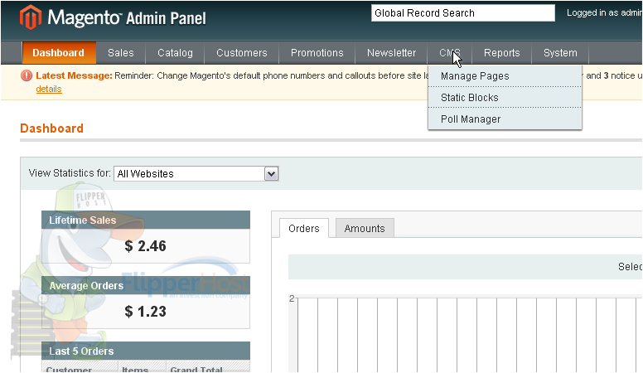643x373 pixels.
Task: Expand the View Statistics for dropdown
Action: 196,173
